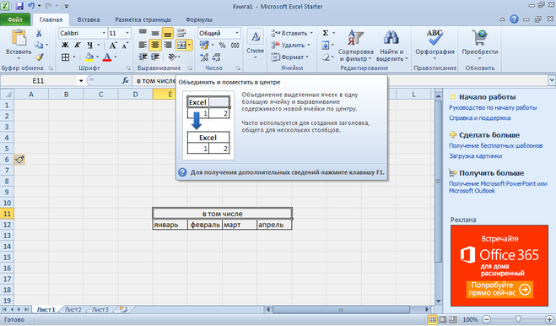Open Find and Select binoculars
The width and height of the screenshot is (556, 326).
pos(391,38)
